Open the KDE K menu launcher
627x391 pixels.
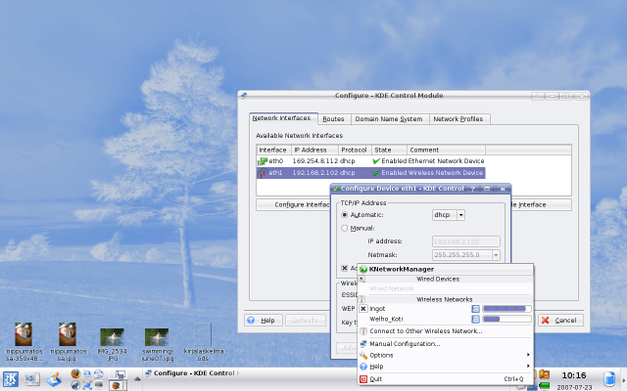[x=11, y=379]
